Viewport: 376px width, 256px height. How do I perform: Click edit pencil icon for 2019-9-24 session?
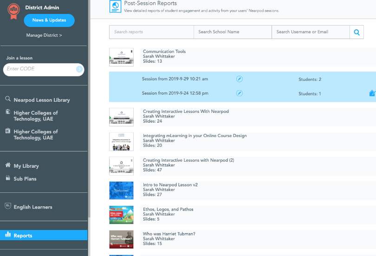pos(240,93)
